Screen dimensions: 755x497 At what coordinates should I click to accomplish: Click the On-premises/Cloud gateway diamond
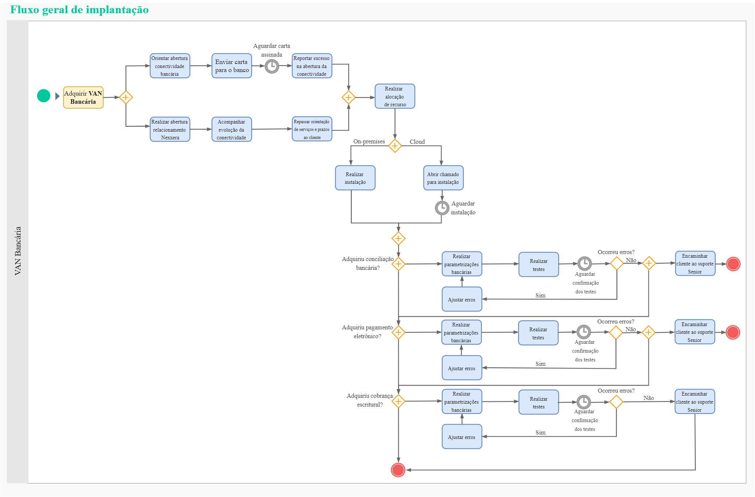coord(395,146)
